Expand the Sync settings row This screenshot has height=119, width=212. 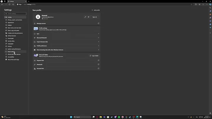tap(66, 34)
